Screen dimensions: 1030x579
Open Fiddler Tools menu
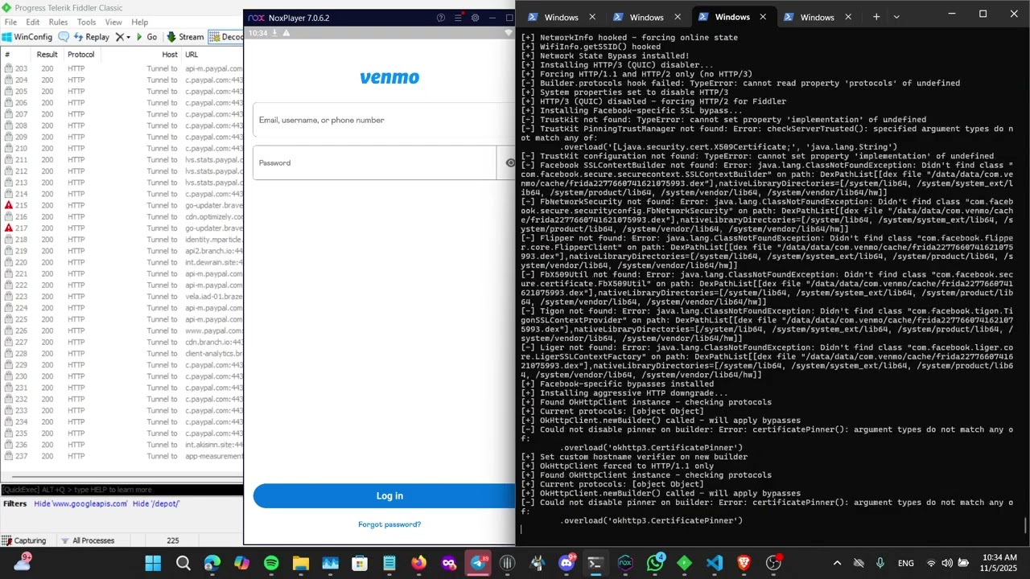point(86,23)
